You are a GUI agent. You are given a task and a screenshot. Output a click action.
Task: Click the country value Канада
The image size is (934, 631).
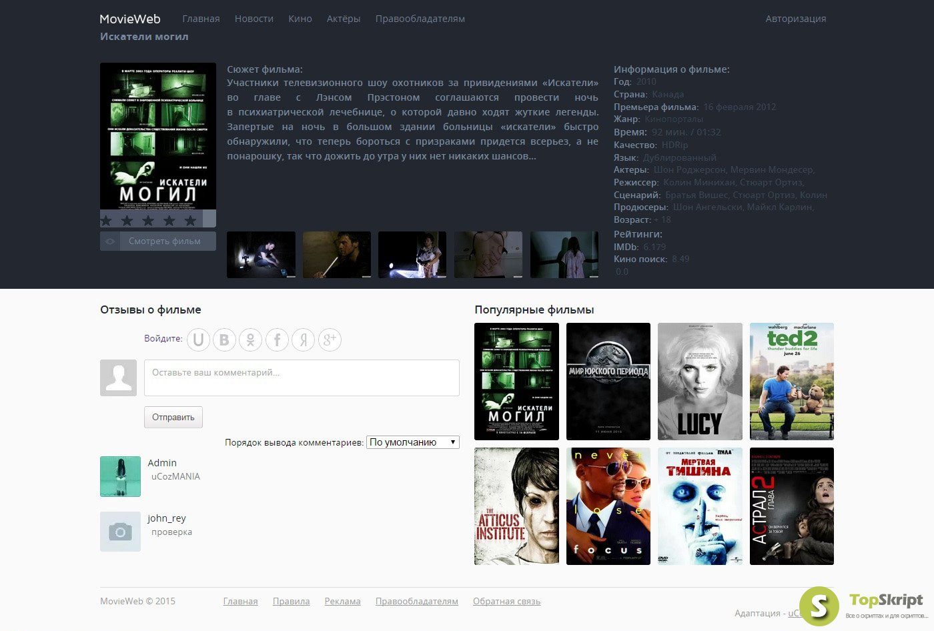click(x=668, y=94)
